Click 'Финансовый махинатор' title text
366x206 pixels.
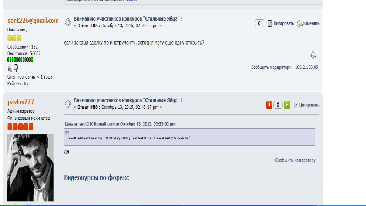[29, 118]
